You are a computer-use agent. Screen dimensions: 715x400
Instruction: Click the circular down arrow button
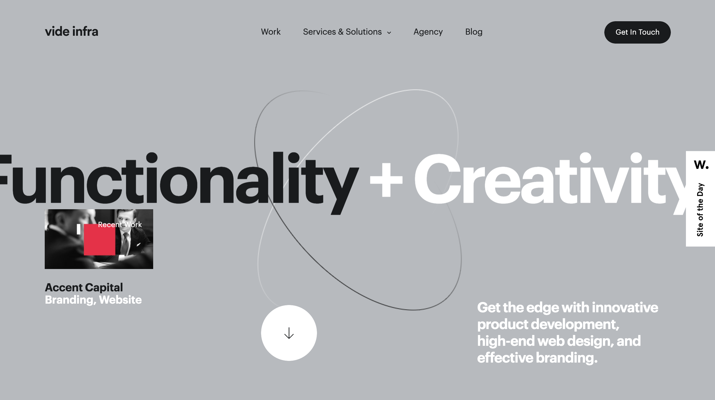289,333
